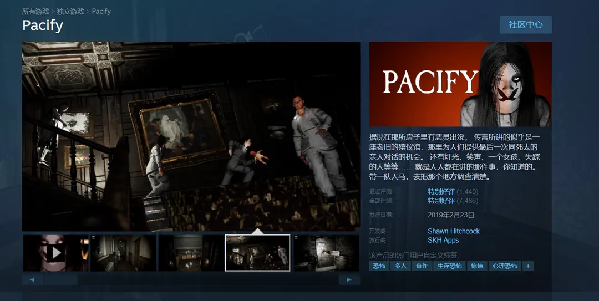This screenshot has height=301, width=599.
Task: Click the PACIFY header capsule image
Action: [x=460, y=84]
